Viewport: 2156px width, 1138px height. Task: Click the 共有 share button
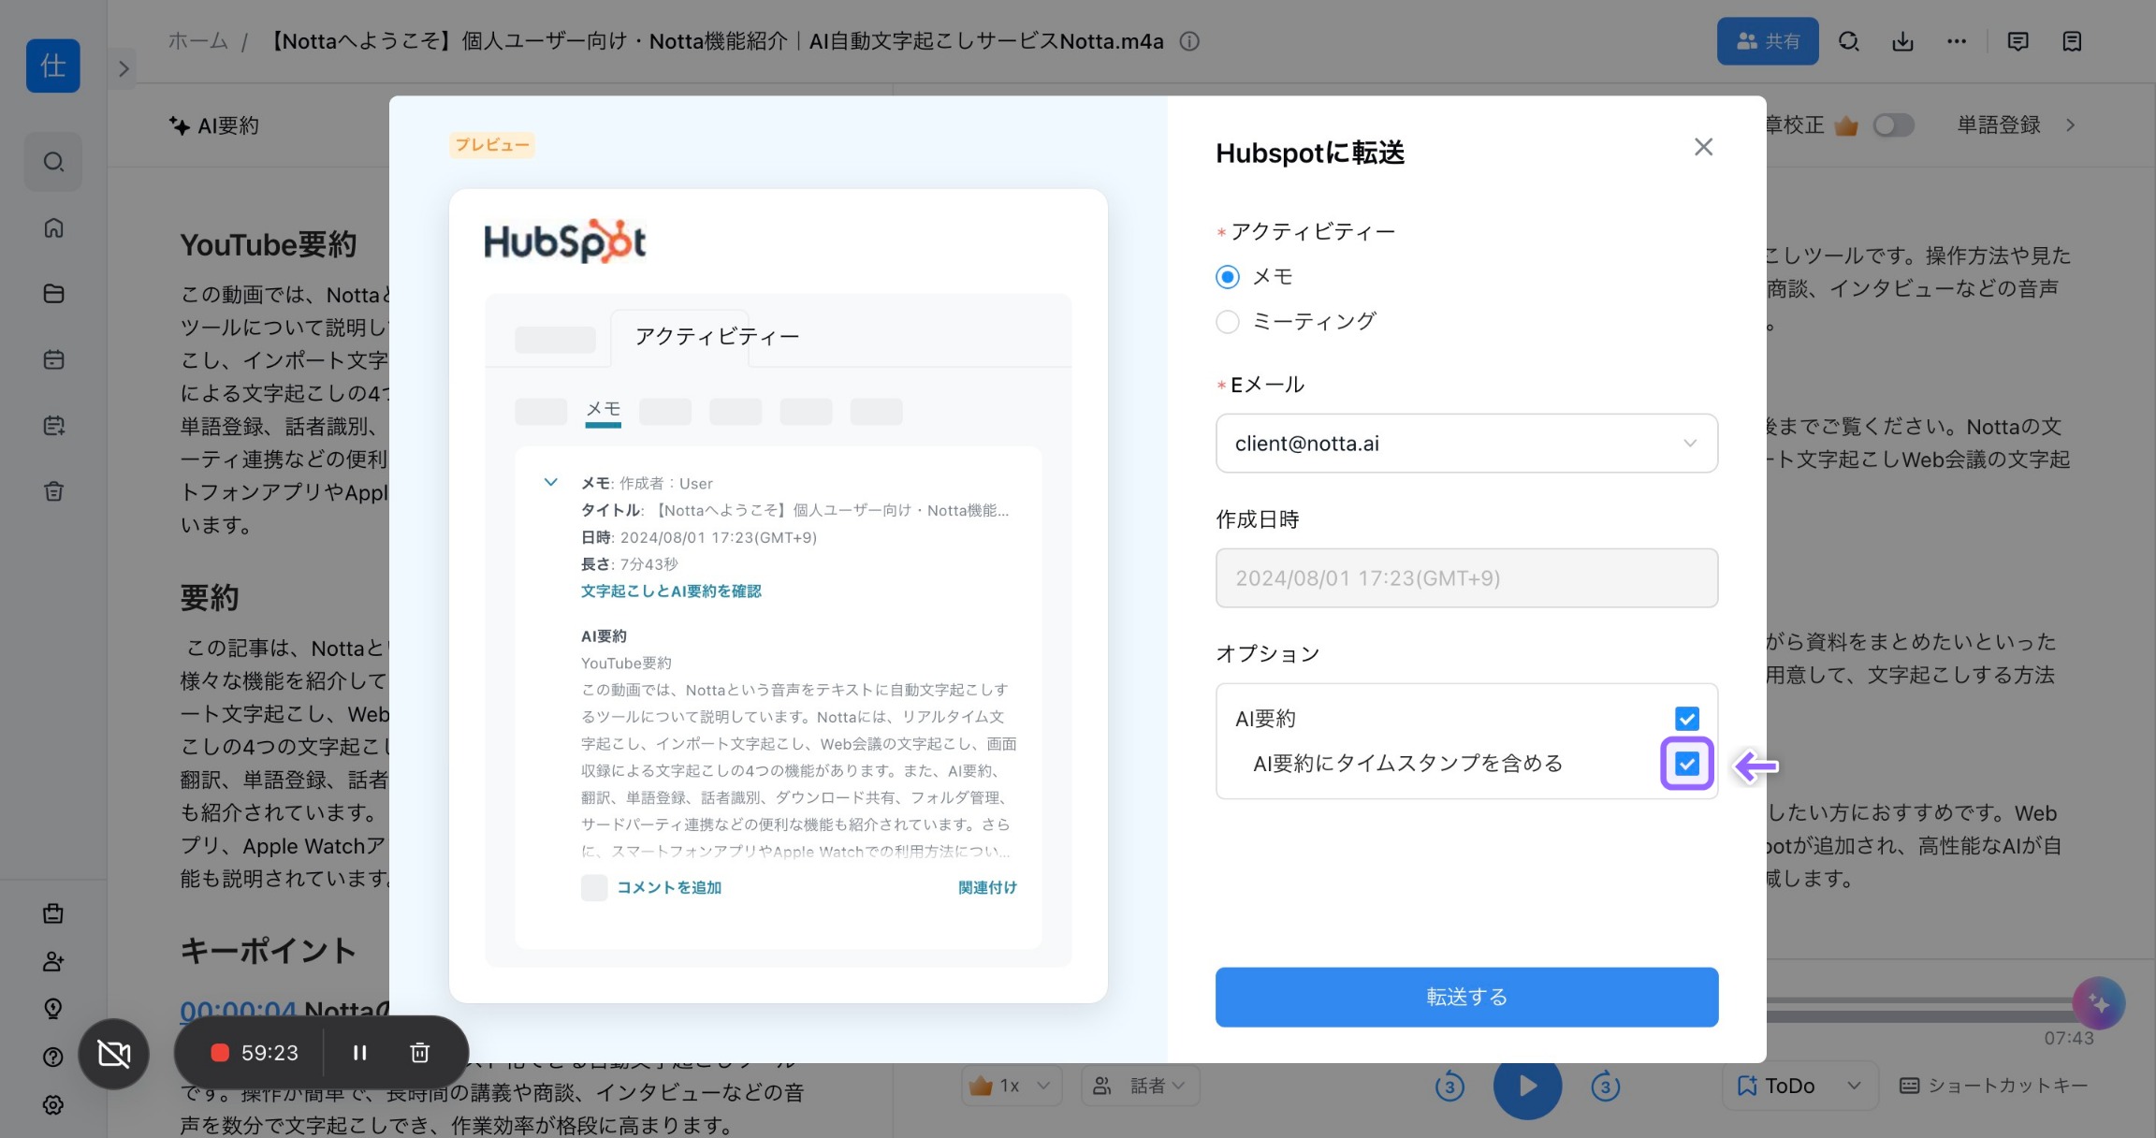[1768, 41]
